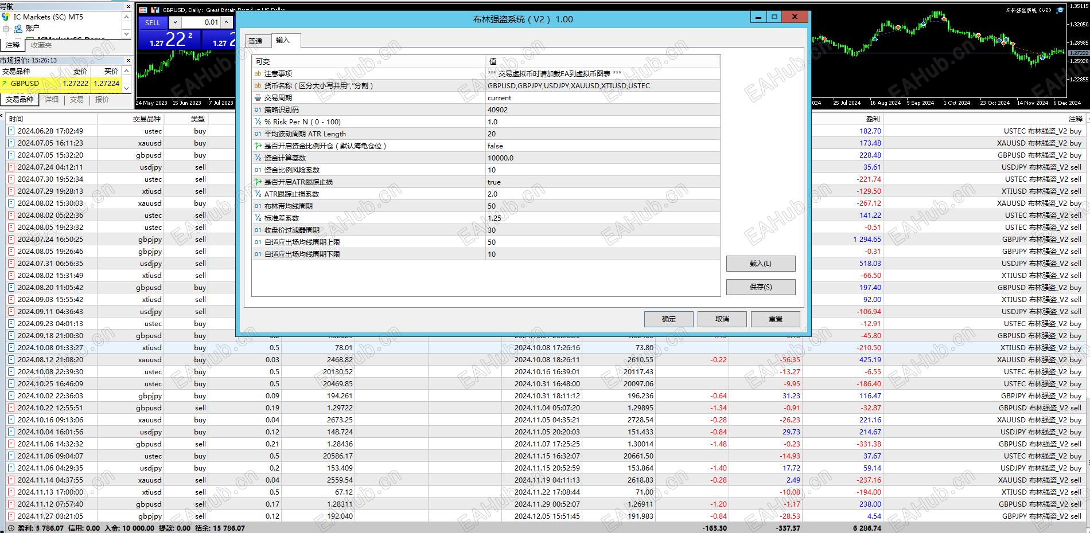Image resolution: width=1090 pixels, height=533 pixels.
Task: Edit the 1.25 value of 标准差系数
Action: click(602, 218)
